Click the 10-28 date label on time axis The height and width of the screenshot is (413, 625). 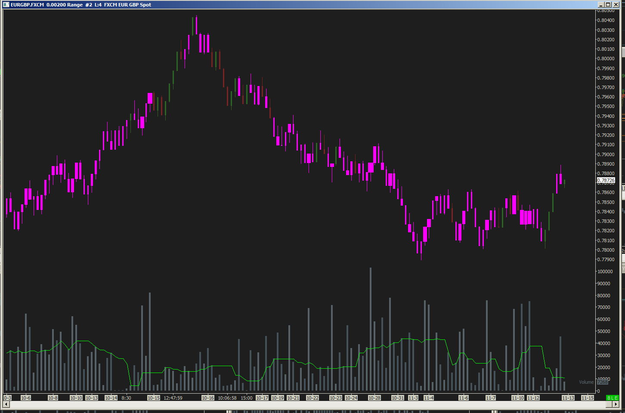click(374, 398)
